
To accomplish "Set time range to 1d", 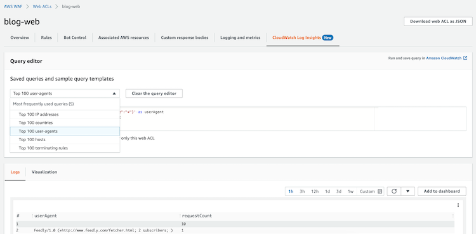I will pos(327,191).
